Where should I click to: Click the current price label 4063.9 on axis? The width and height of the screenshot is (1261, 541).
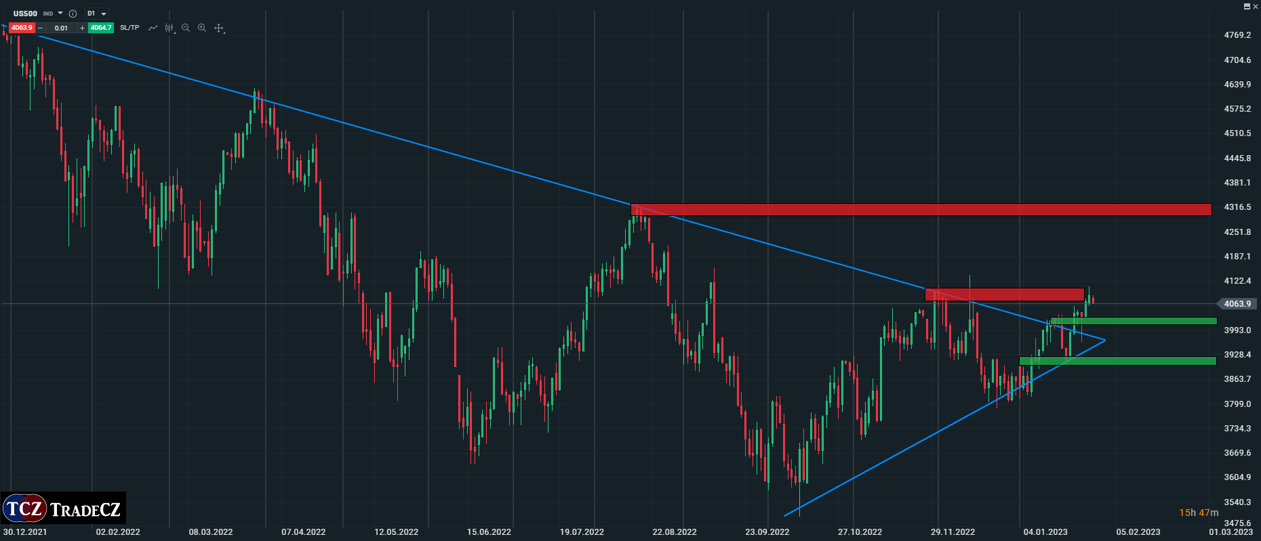[1237, 304]
